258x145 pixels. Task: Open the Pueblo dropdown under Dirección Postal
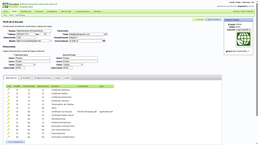73,64
